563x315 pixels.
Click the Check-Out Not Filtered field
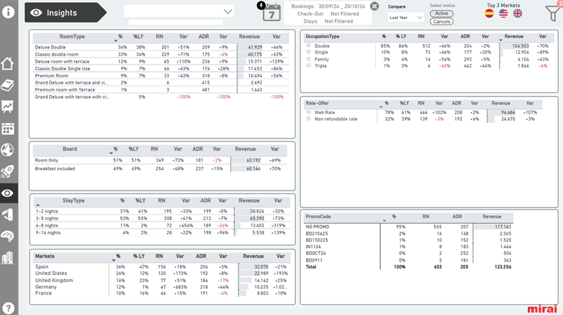pos(328,13)
